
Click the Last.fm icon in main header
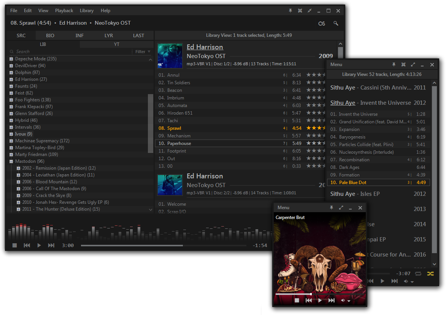pyautogui.click(x=322, y=24)
